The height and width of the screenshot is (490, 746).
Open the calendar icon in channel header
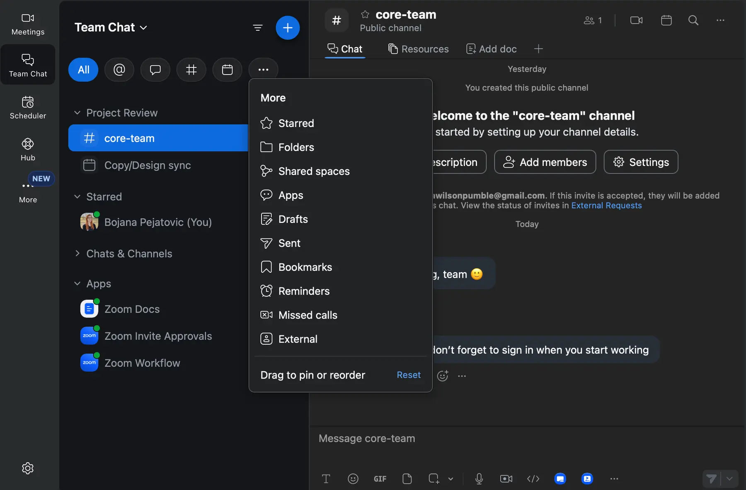click(x=666, y=20)
